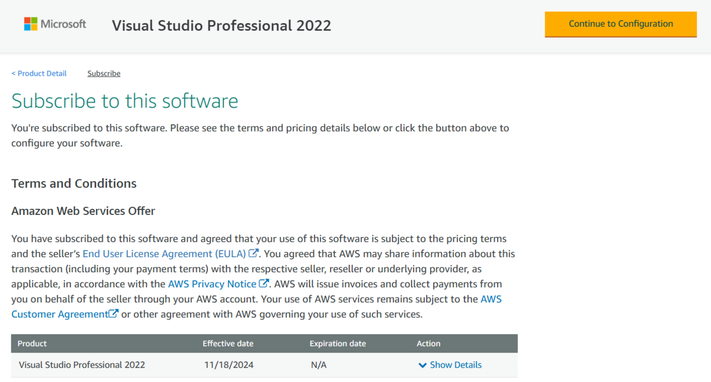Click external link icon after Customer Agreement
Viewport: 711px width, 382px height.
pyautogui.click(x=114, y=314)
